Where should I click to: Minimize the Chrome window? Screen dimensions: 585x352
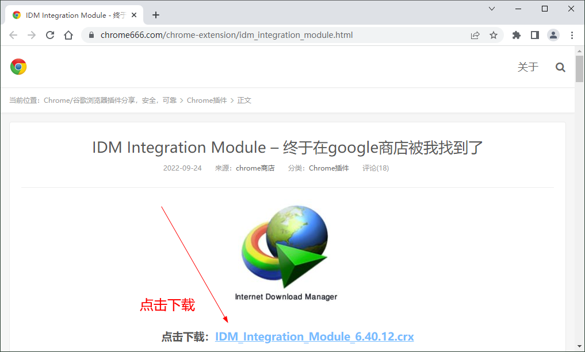(x=518, y=9)
